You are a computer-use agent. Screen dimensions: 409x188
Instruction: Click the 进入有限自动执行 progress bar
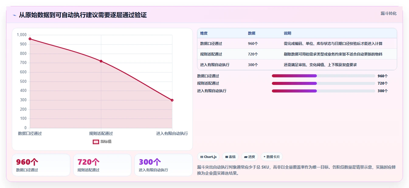(323, 91)
